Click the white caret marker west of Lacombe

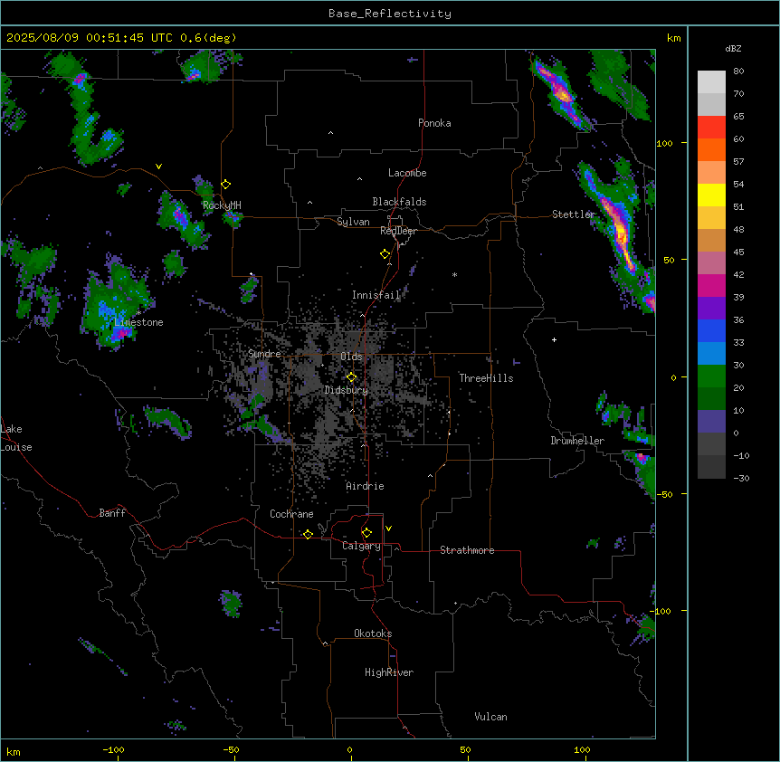359,179
